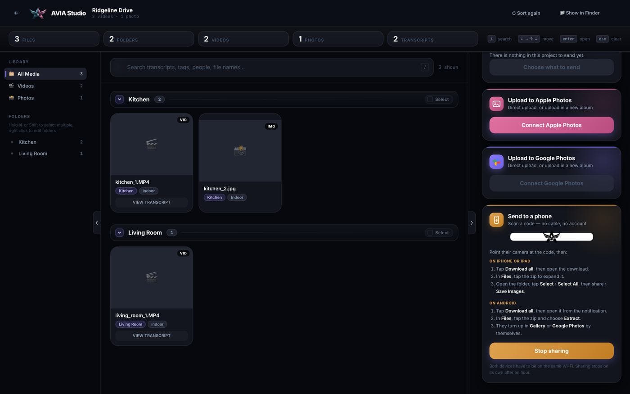Go back using the left arrow icon
The width and height of the screenshot is (630, 394).
pos(16,13)
